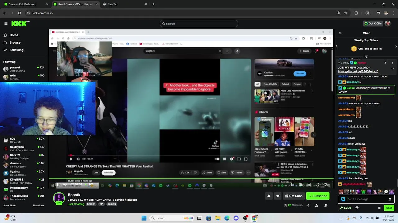
Task: Click the Get KICKs button
Action: pos(373,24)
